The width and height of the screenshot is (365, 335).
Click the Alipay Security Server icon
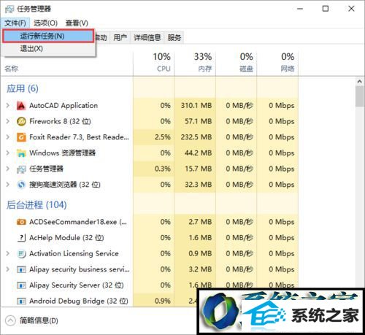coord(21,285)
